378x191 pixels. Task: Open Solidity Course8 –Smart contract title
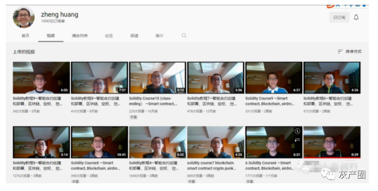(95, 166)
